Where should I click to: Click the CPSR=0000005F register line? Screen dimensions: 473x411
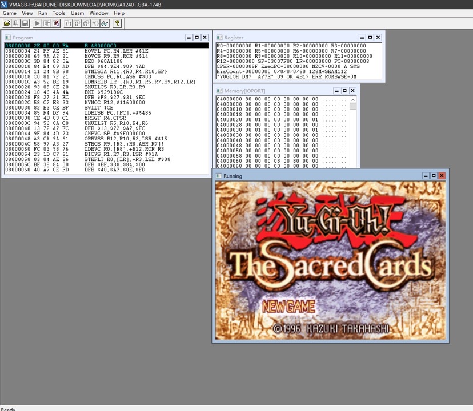pyautogui.click(x=288, y=66)
